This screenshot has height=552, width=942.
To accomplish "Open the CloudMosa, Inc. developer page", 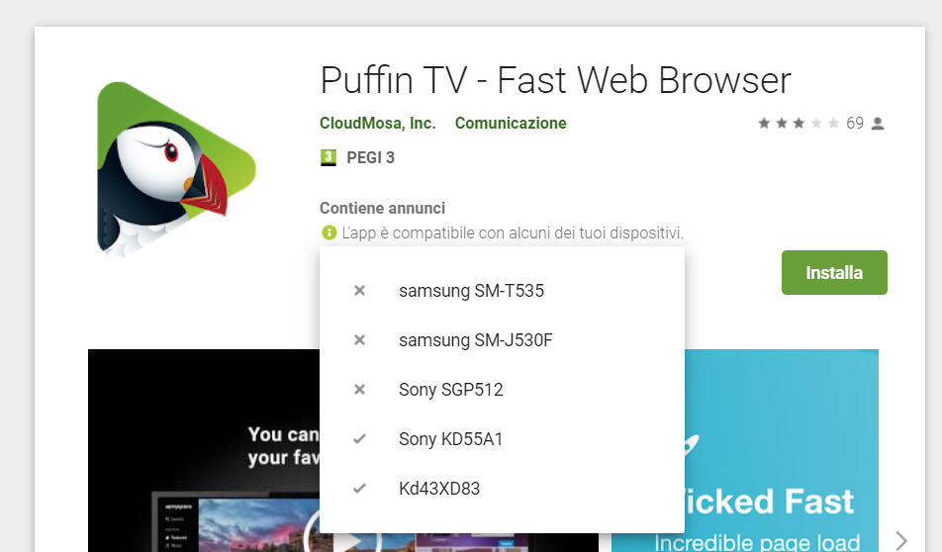I will click(x=377, y=124).
